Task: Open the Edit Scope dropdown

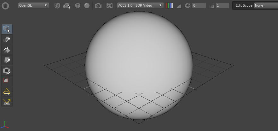Action: pos(266,5)
